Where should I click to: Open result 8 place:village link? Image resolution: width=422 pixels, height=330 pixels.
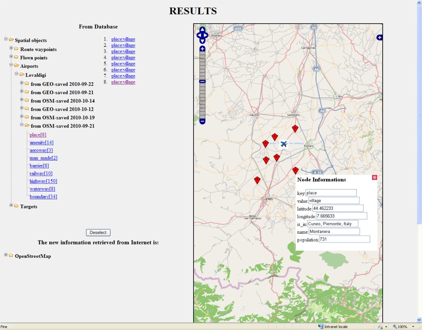(123, 82)
